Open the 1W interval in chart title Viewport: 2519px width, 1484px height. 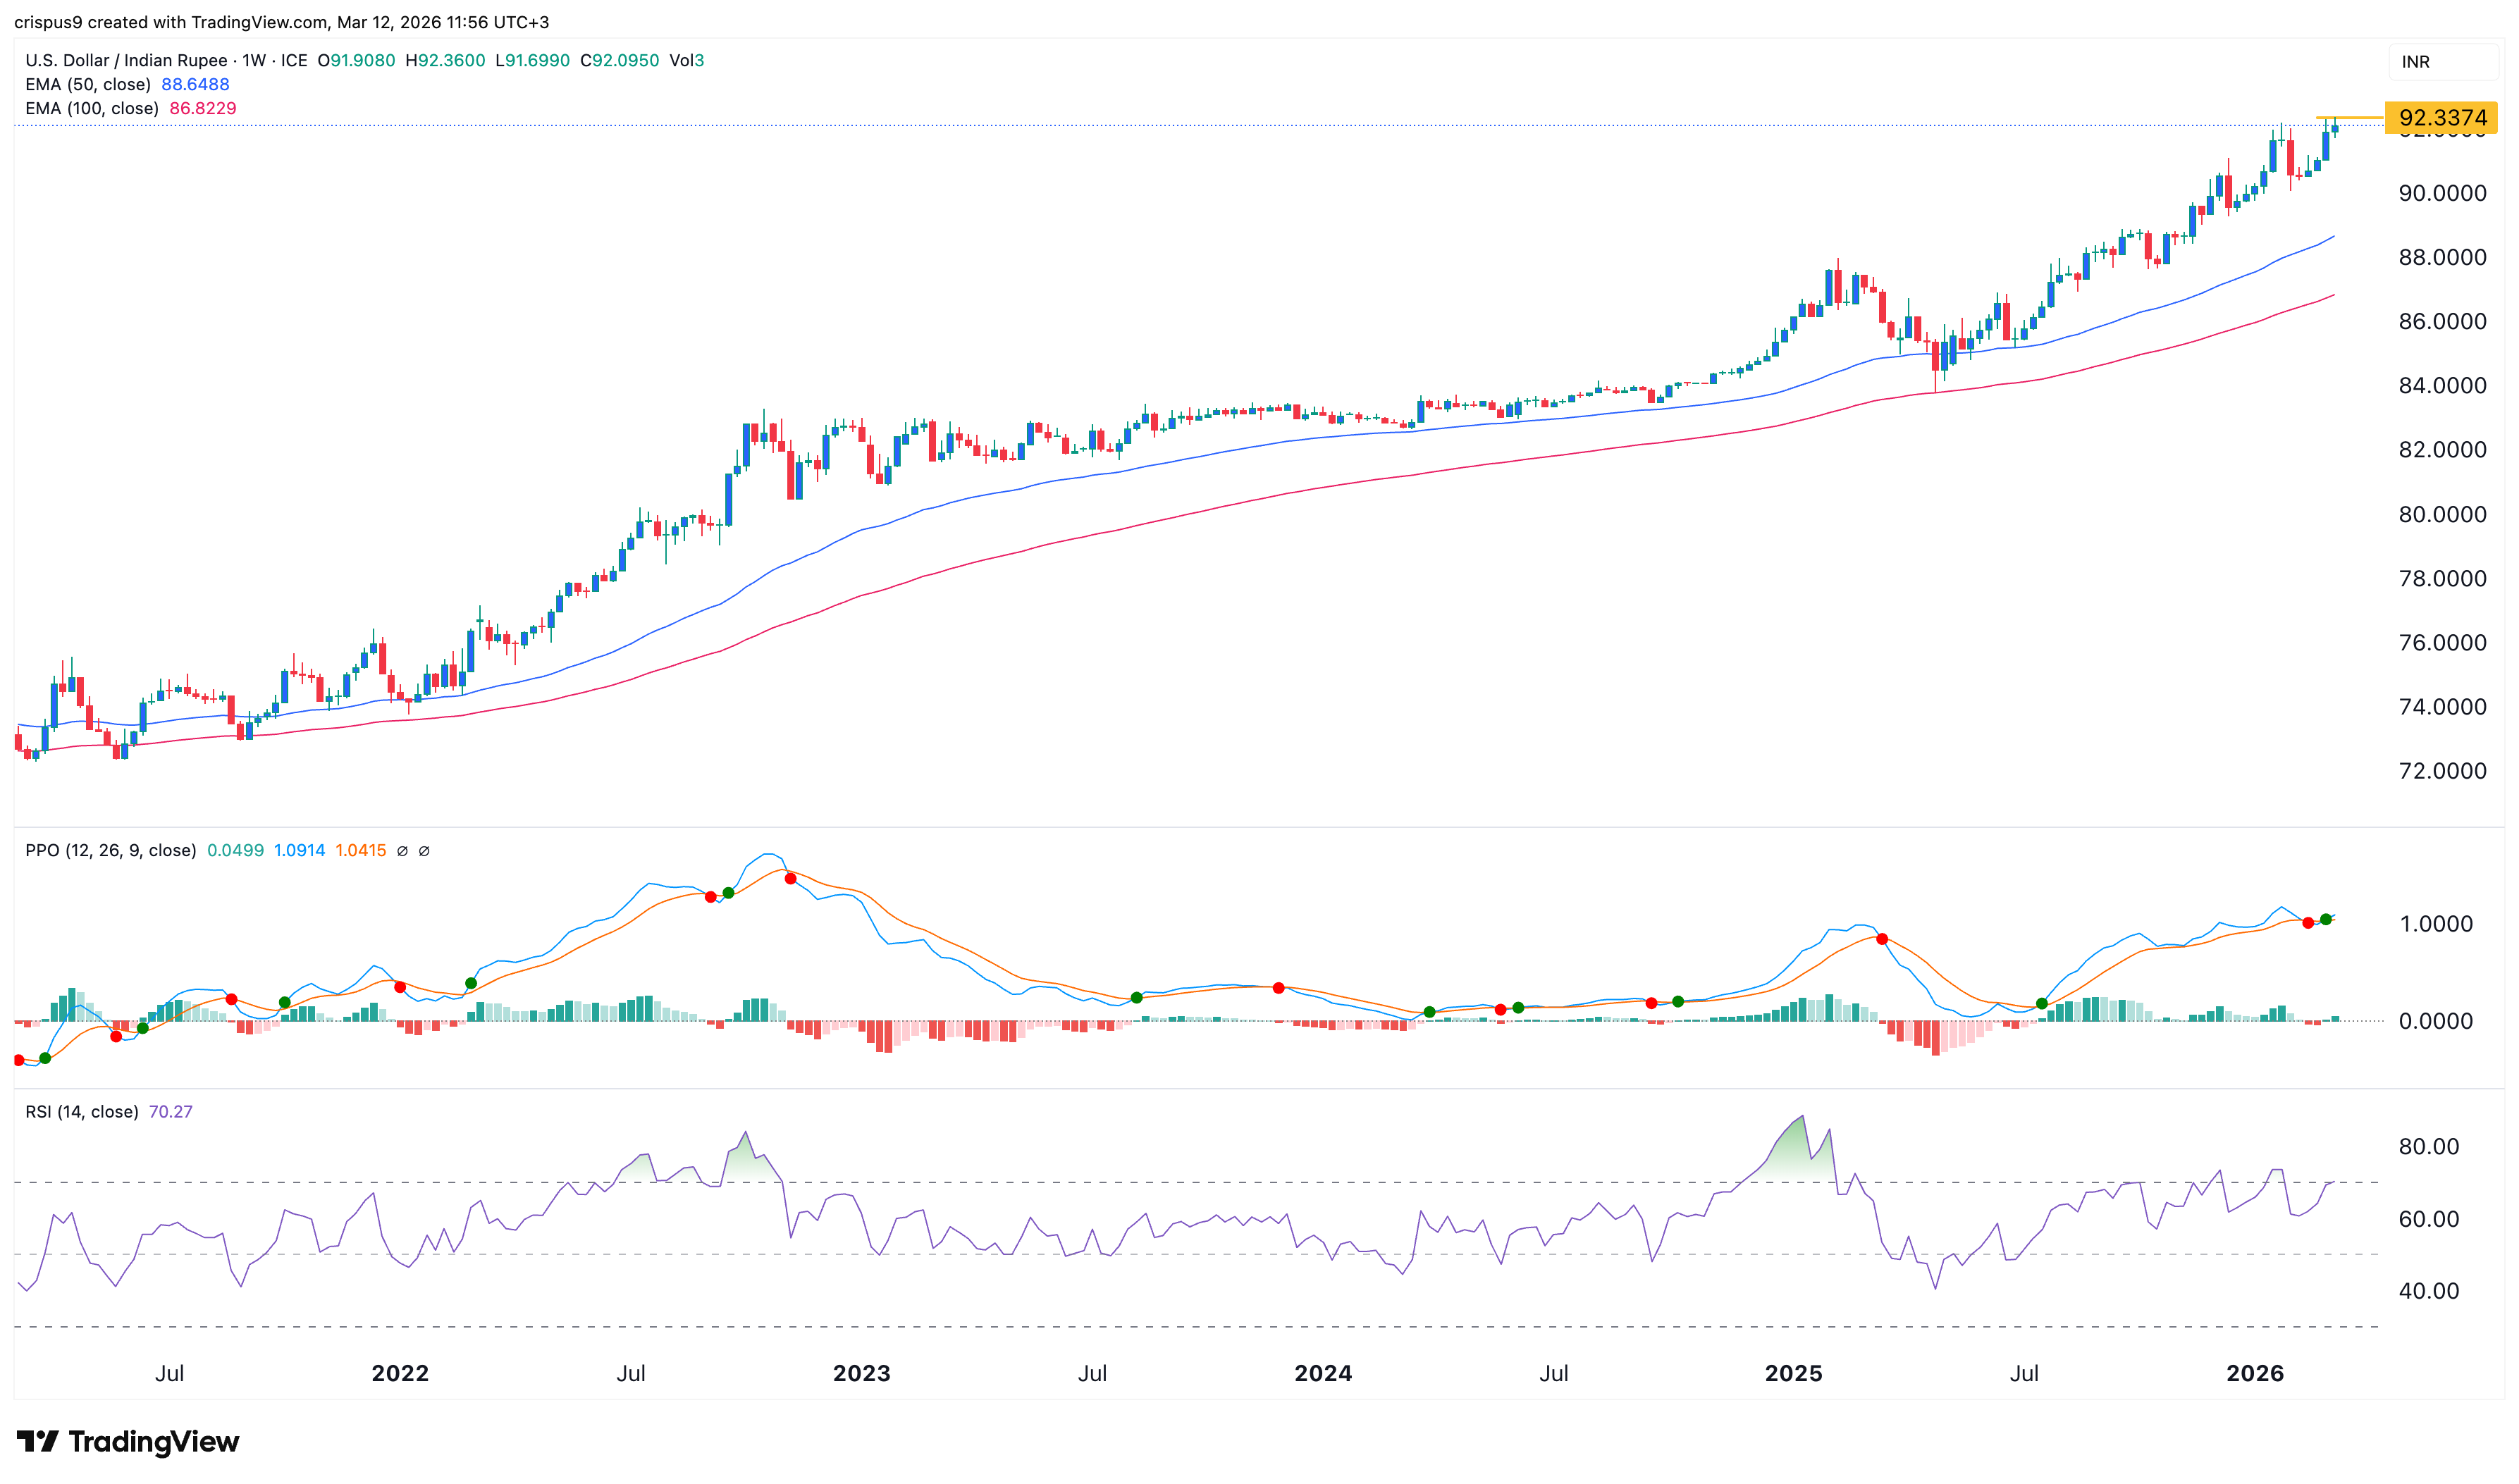(254, 61)
